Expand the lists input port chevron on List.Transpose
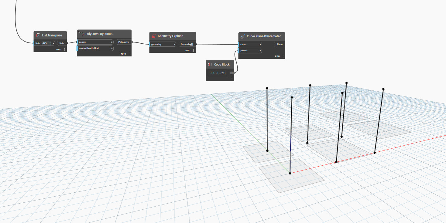446x223 pixels. [x=53, y=43]
